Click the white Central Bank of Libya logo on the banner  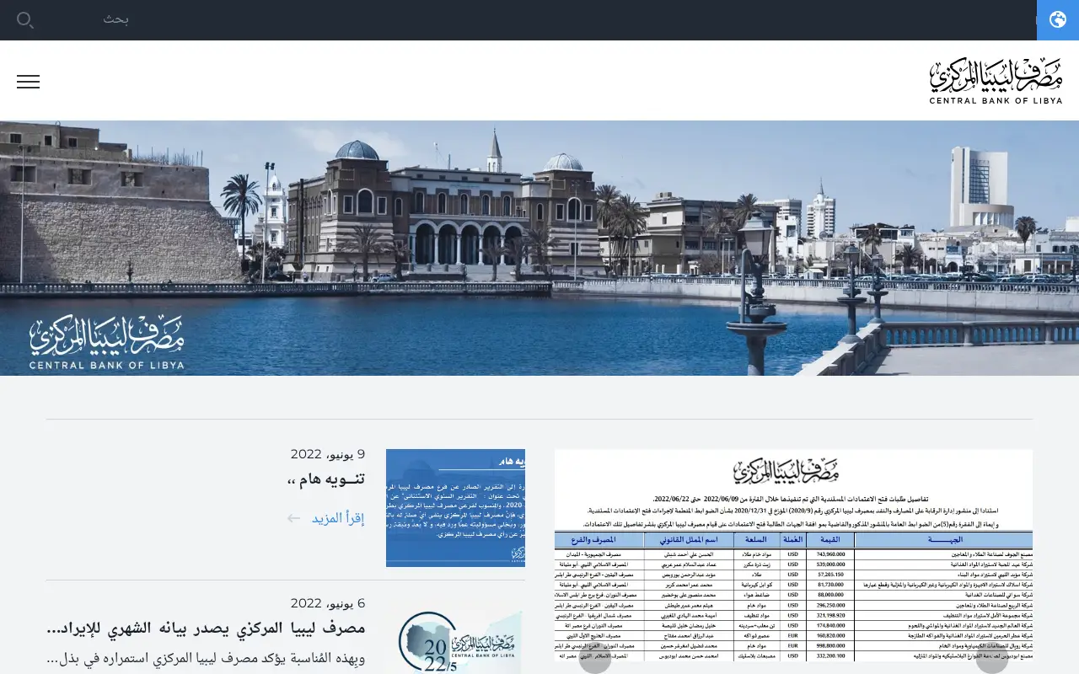click(x=106, y=343)
